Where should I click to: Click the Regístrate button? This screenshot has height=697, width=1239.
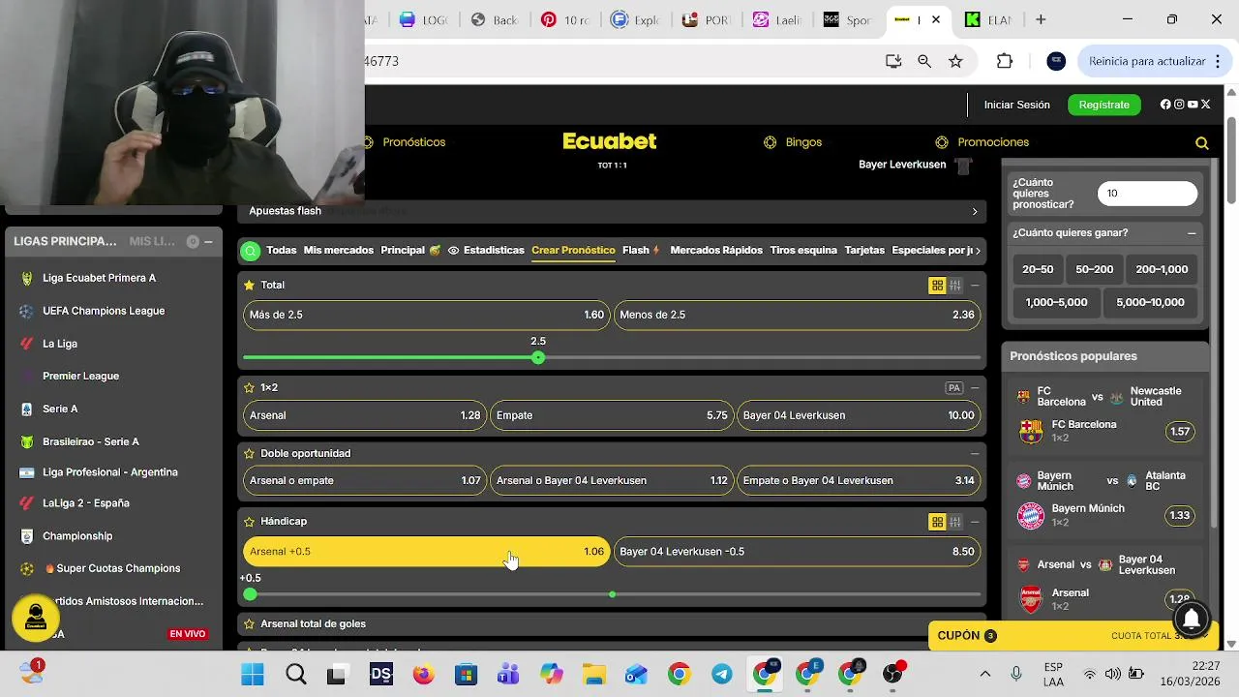pos(1103,105)
